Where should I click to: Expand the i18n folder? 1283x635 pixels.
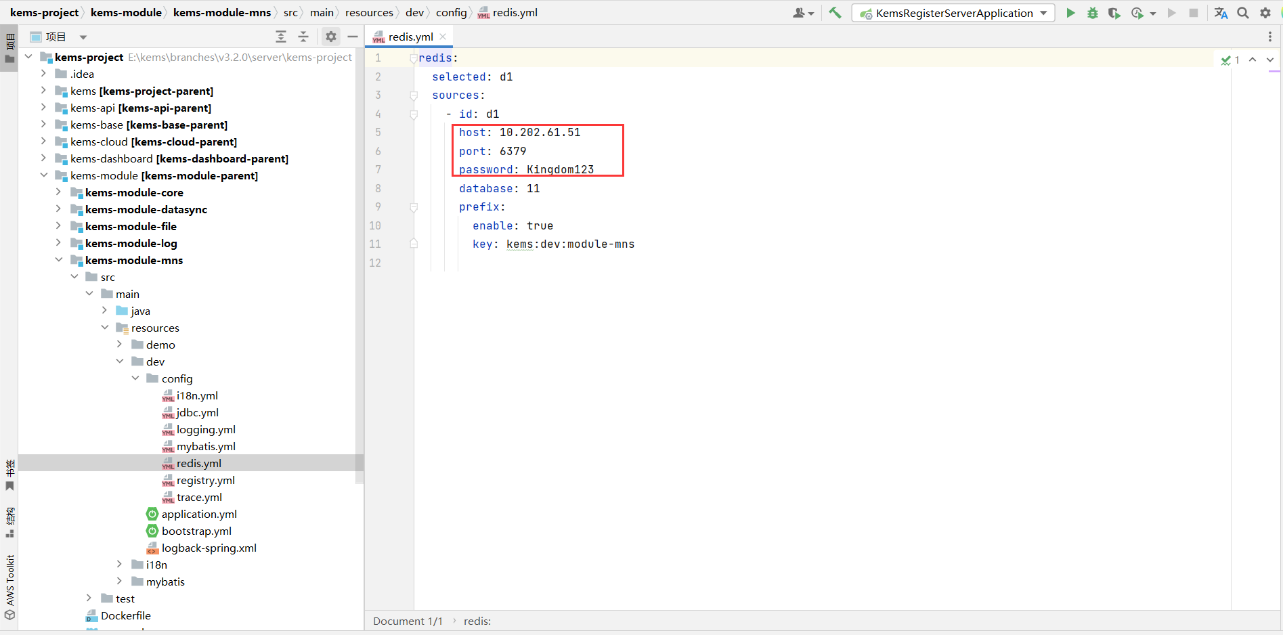(x=119, y=565)
